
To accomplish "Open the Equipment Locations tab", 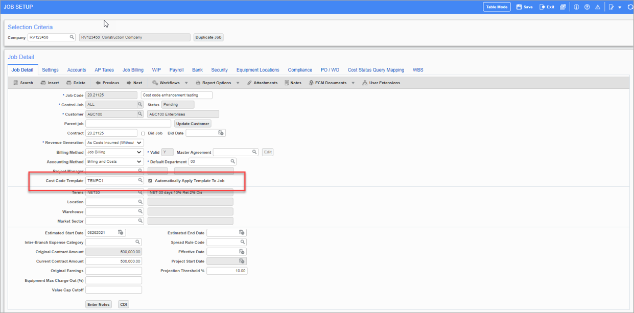I will tap(257, 70).
